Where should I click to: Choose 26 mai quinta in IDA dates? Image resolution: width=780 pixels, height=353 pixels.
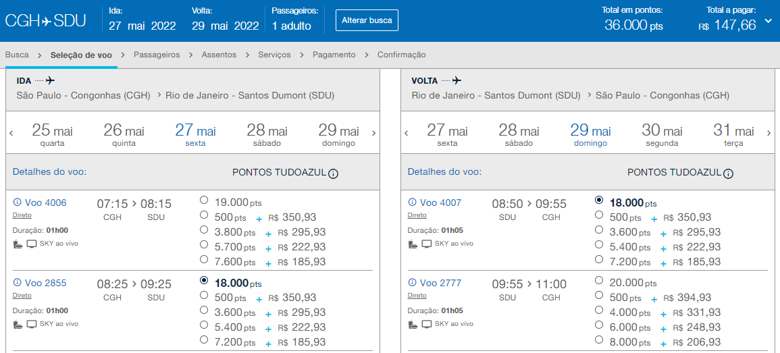[x=124, y=135]
